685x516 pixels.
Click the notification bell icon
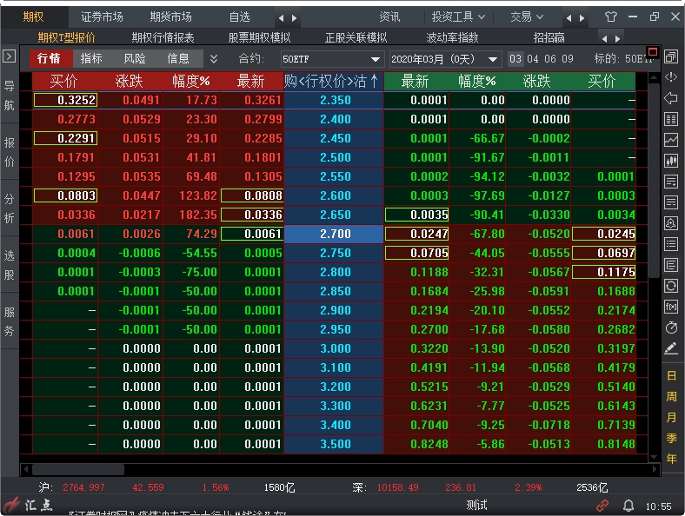[x=628, y=505]
